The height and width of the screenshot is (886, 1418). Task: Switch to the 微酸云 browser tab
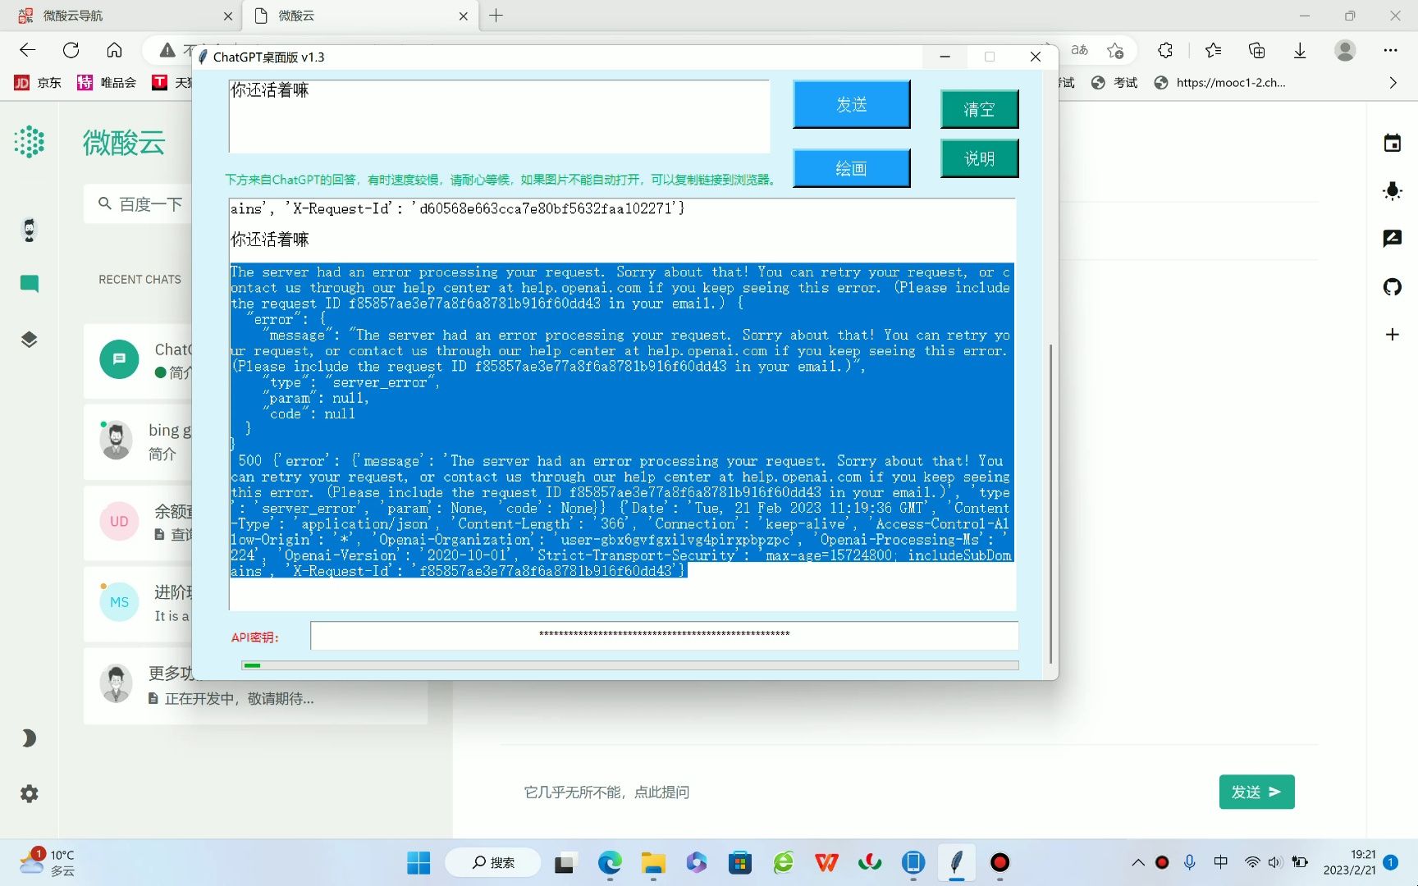(360, 16)
